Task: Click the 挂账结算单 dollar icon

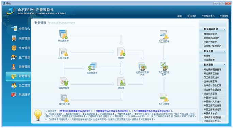Action: (92, 66)
